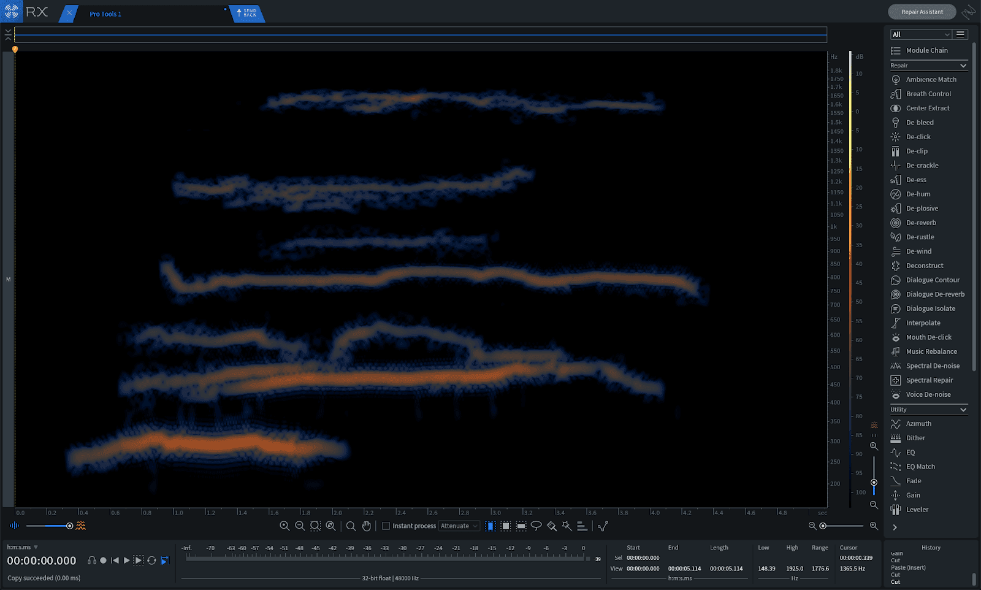Toggle playhead follows playback button
The width and height of the screenshot is (981, 590).
click(164, 561)
